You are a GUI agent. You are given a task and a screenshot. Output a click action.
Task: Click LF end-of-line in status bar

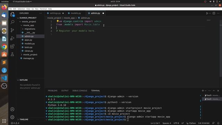pos(183,123)
